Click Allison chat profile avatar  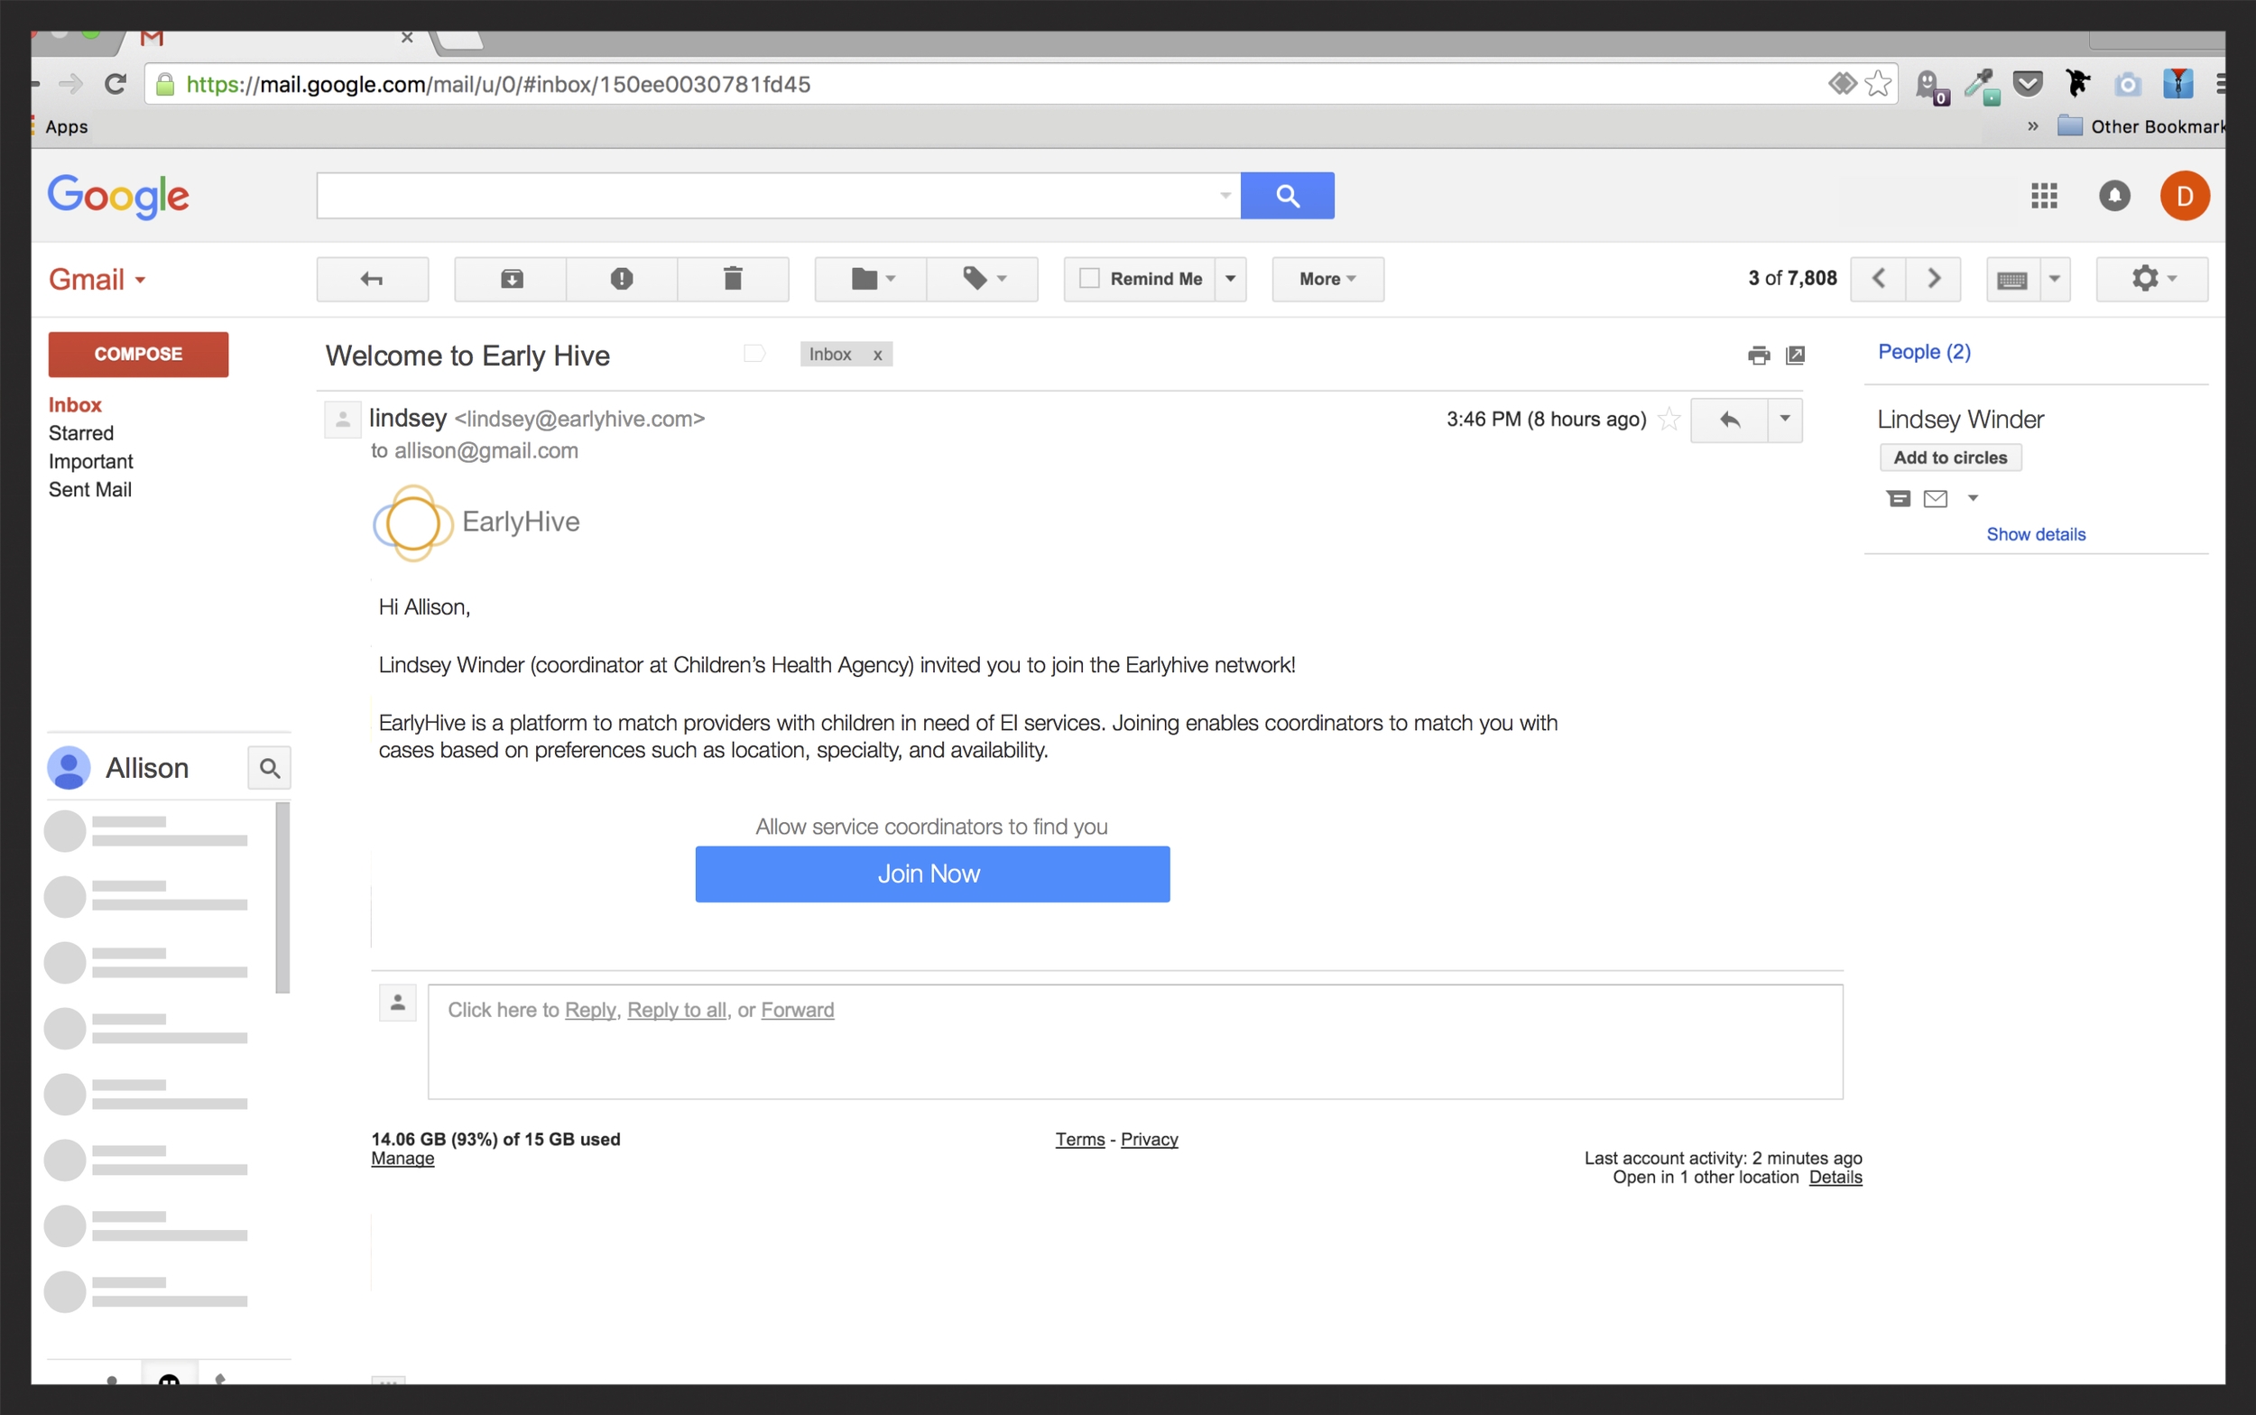point(69,768)
